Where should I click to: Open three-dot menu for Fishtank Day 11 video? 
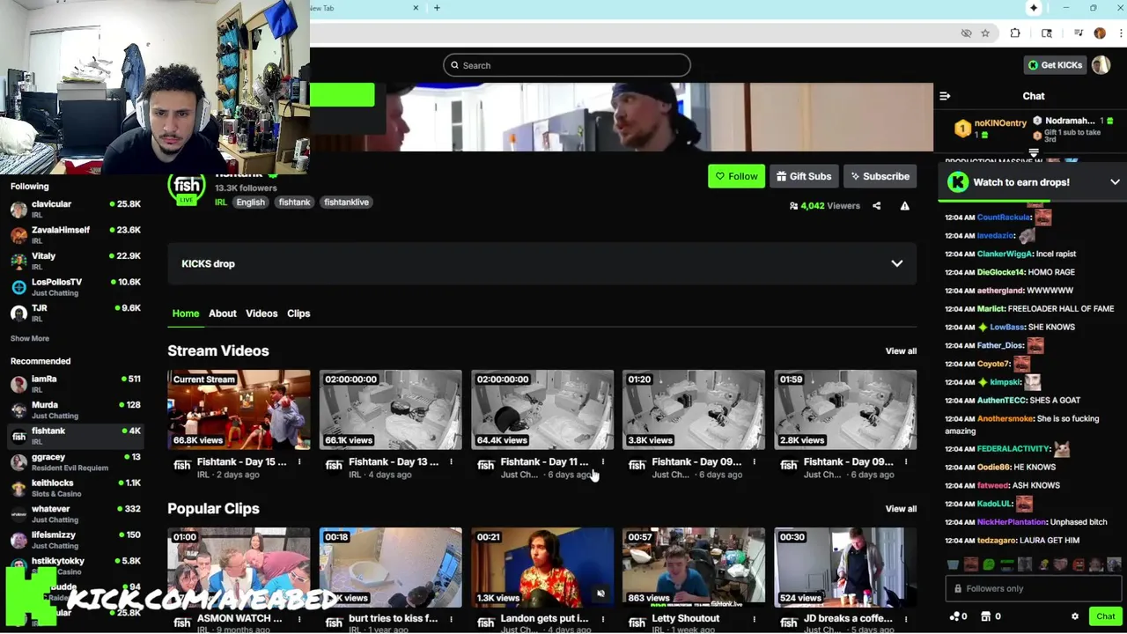[x=602, y=462]
